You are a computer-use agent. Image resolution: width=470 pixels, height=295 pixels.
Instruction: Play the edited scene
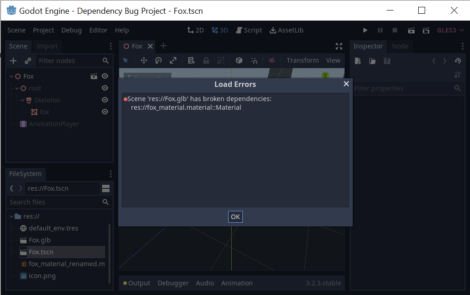click(x=411, y=30)
